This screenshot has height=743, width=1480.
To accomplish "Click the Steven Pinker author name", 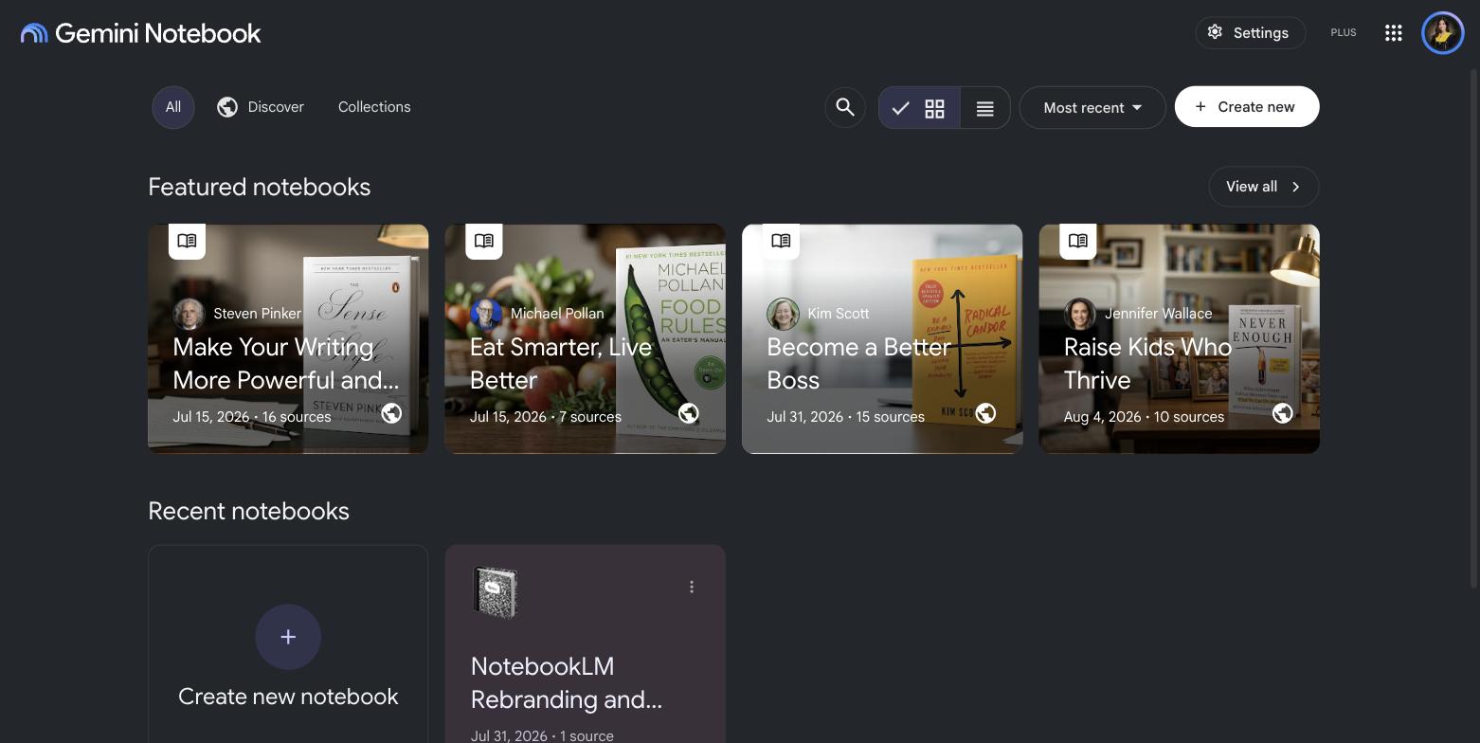I will pyautogui.click(x=258, y=314).
